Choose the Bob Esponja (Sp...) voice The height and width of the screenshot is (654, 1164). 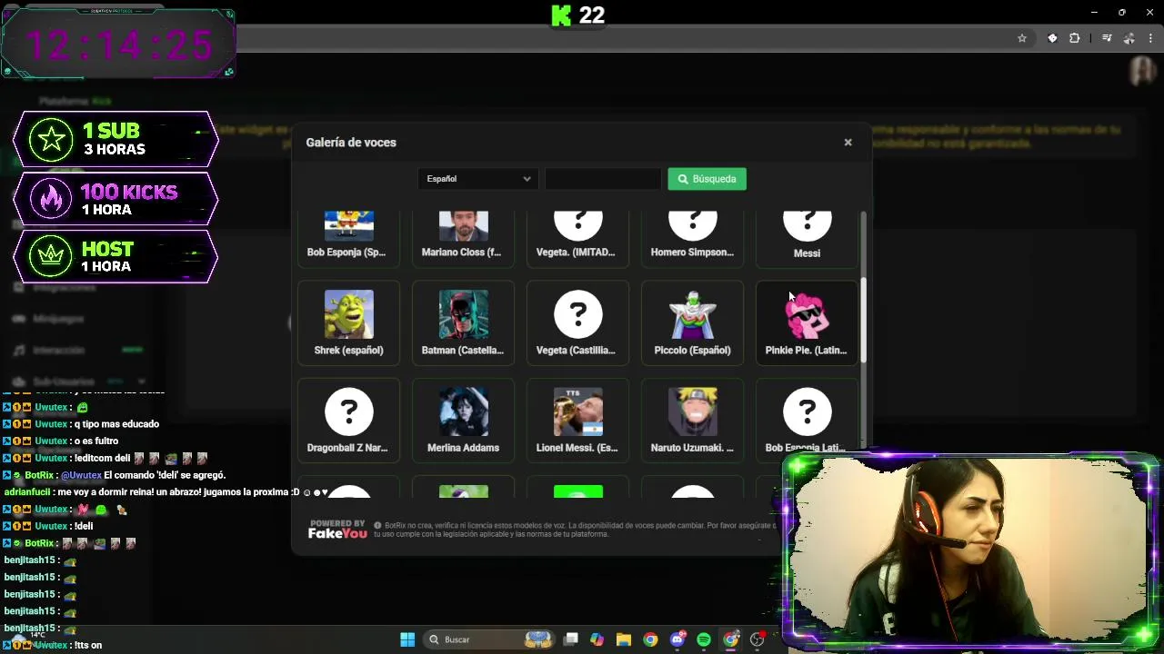348,238
